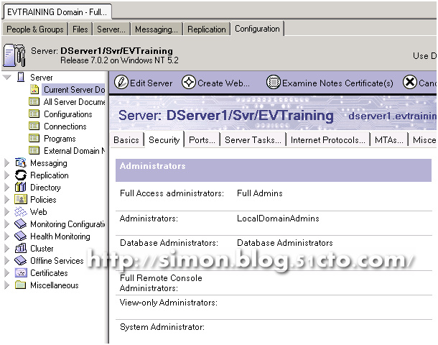Click the Directory books icon
The width and height of the screenshot is (438, 345).
click(x=21, y=187)
